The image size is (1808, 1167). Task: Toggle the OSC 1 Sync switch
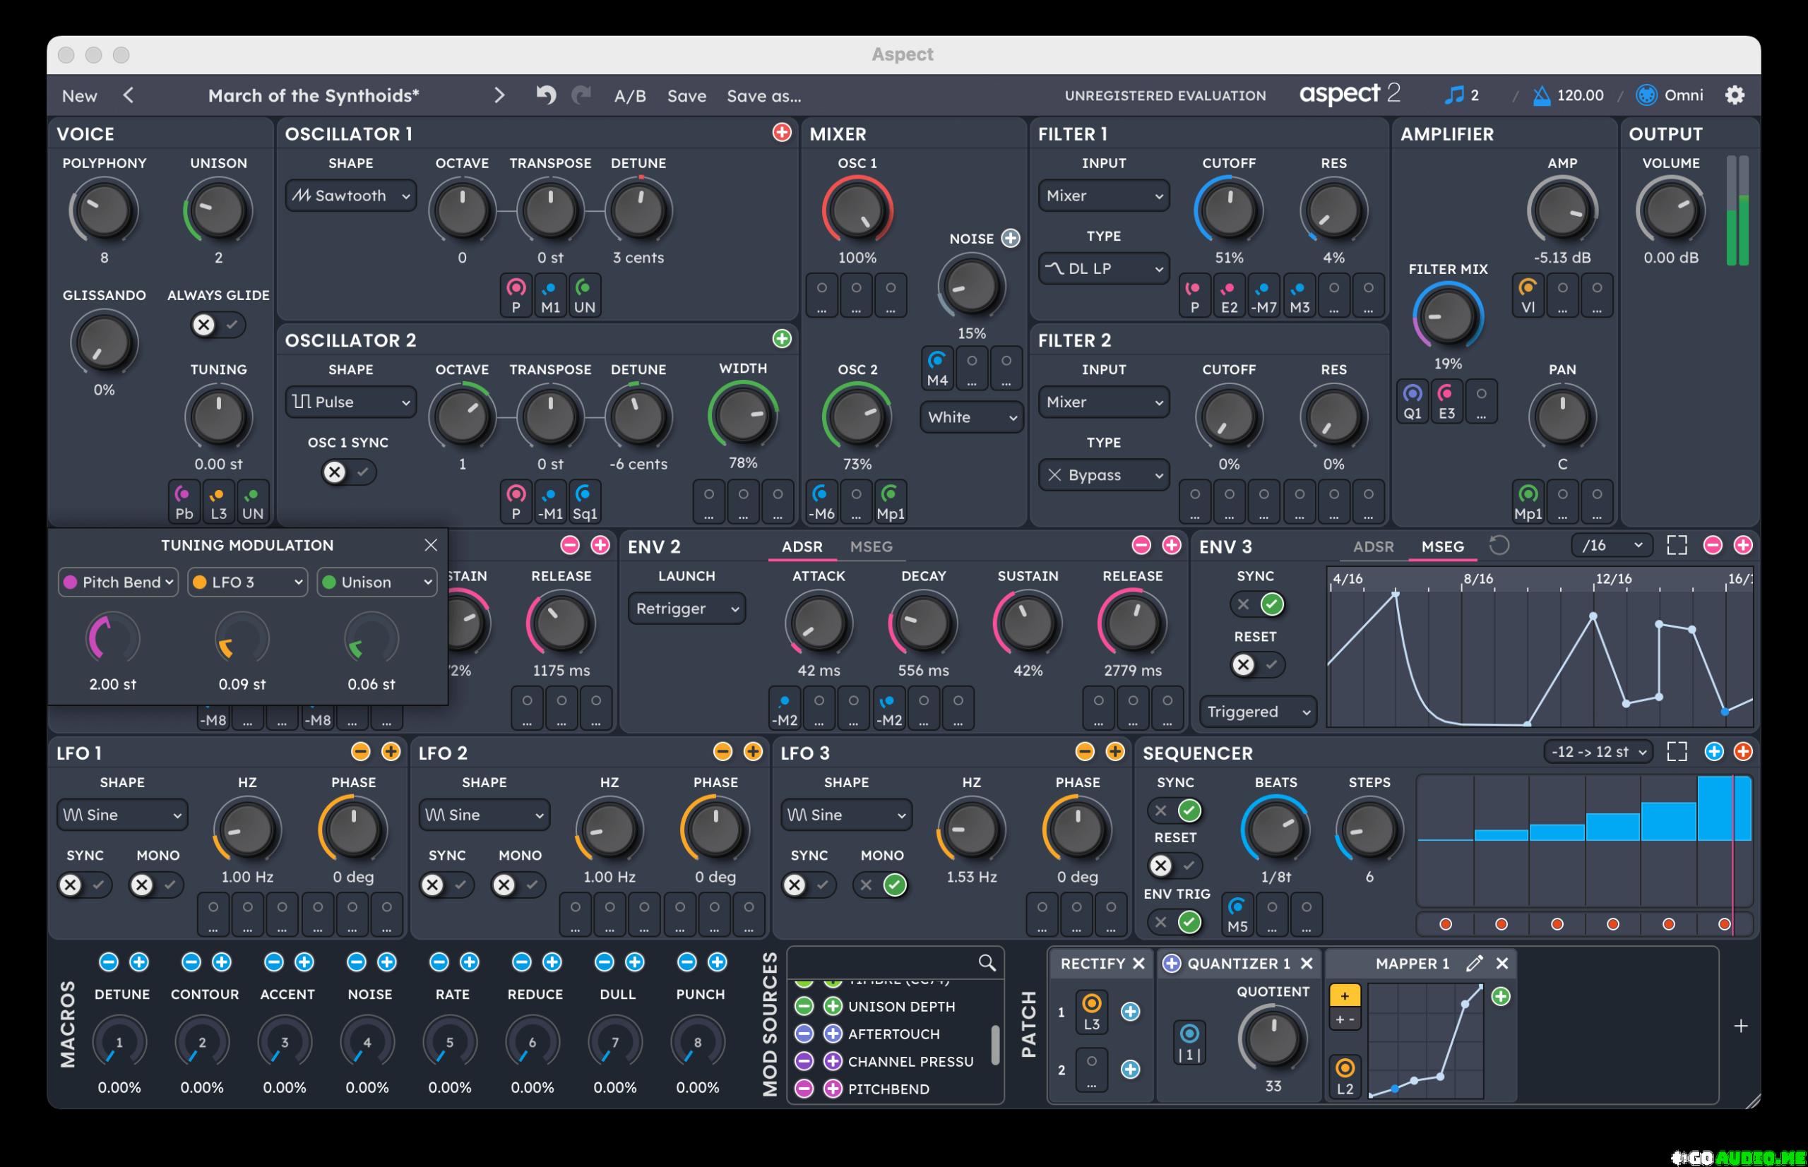click(x=348, y=472)
